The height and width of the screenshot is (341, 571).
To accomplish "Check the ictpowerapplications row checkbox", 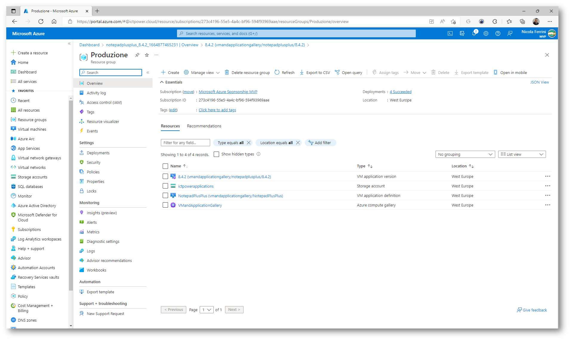I will click(165, 186).
